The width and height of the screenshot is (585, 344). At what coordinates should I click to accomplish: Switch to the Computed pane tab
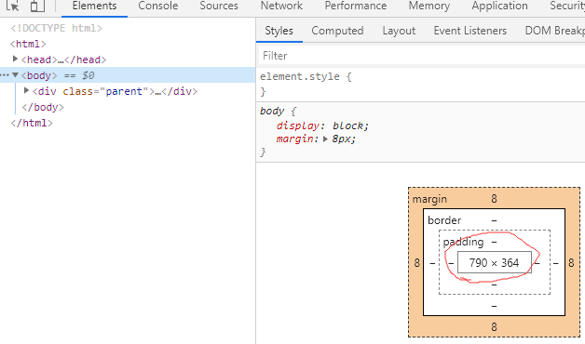(337, 31)
